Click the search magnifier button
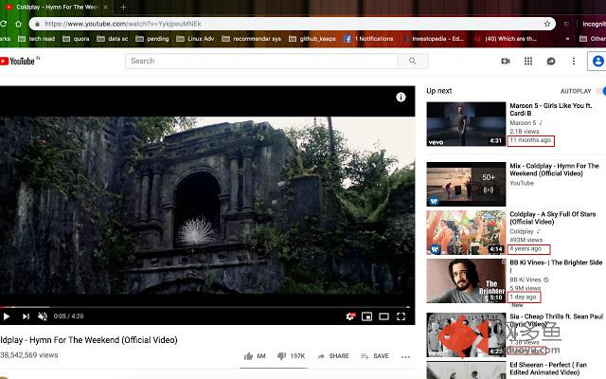Screen dimensions: 606x379 tap(413, 61)
